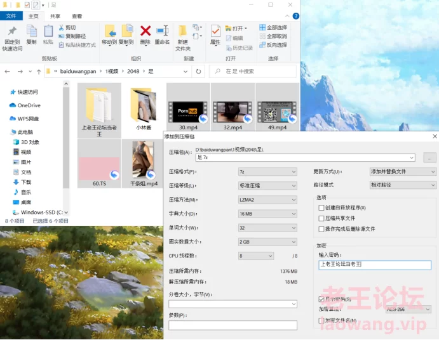Open the Encryption method AES-256 dropdown
The width and height of the screenshot is (439, 340).
pyautogui.click(x=409, y=310)
